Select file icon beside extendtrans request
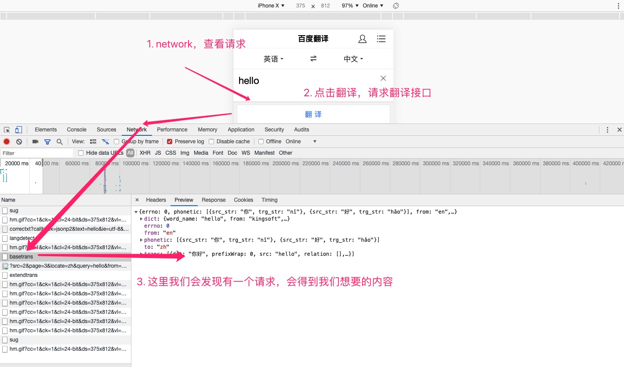624x367 pixels. 5,275
